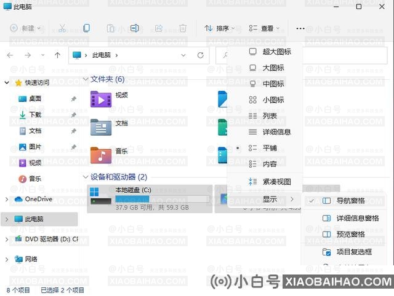Expand the OneDrive tree node
394x296 pixels.
pos(7,199)
